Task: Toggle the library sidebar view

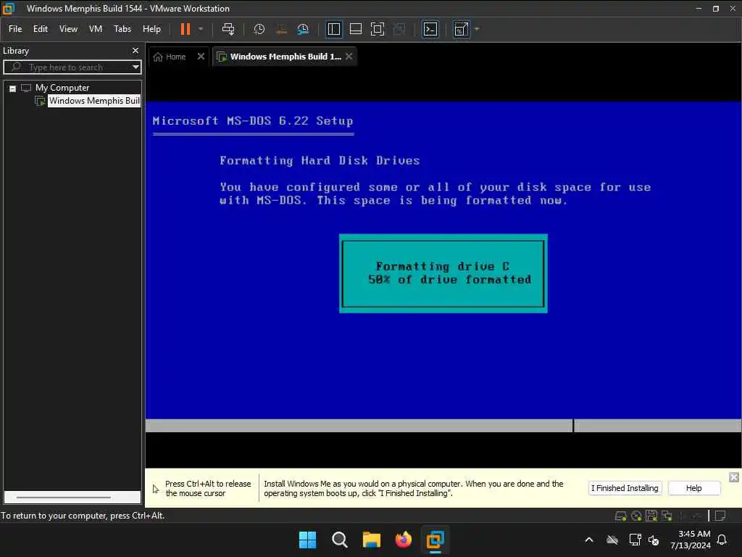Action: point(333,29)
